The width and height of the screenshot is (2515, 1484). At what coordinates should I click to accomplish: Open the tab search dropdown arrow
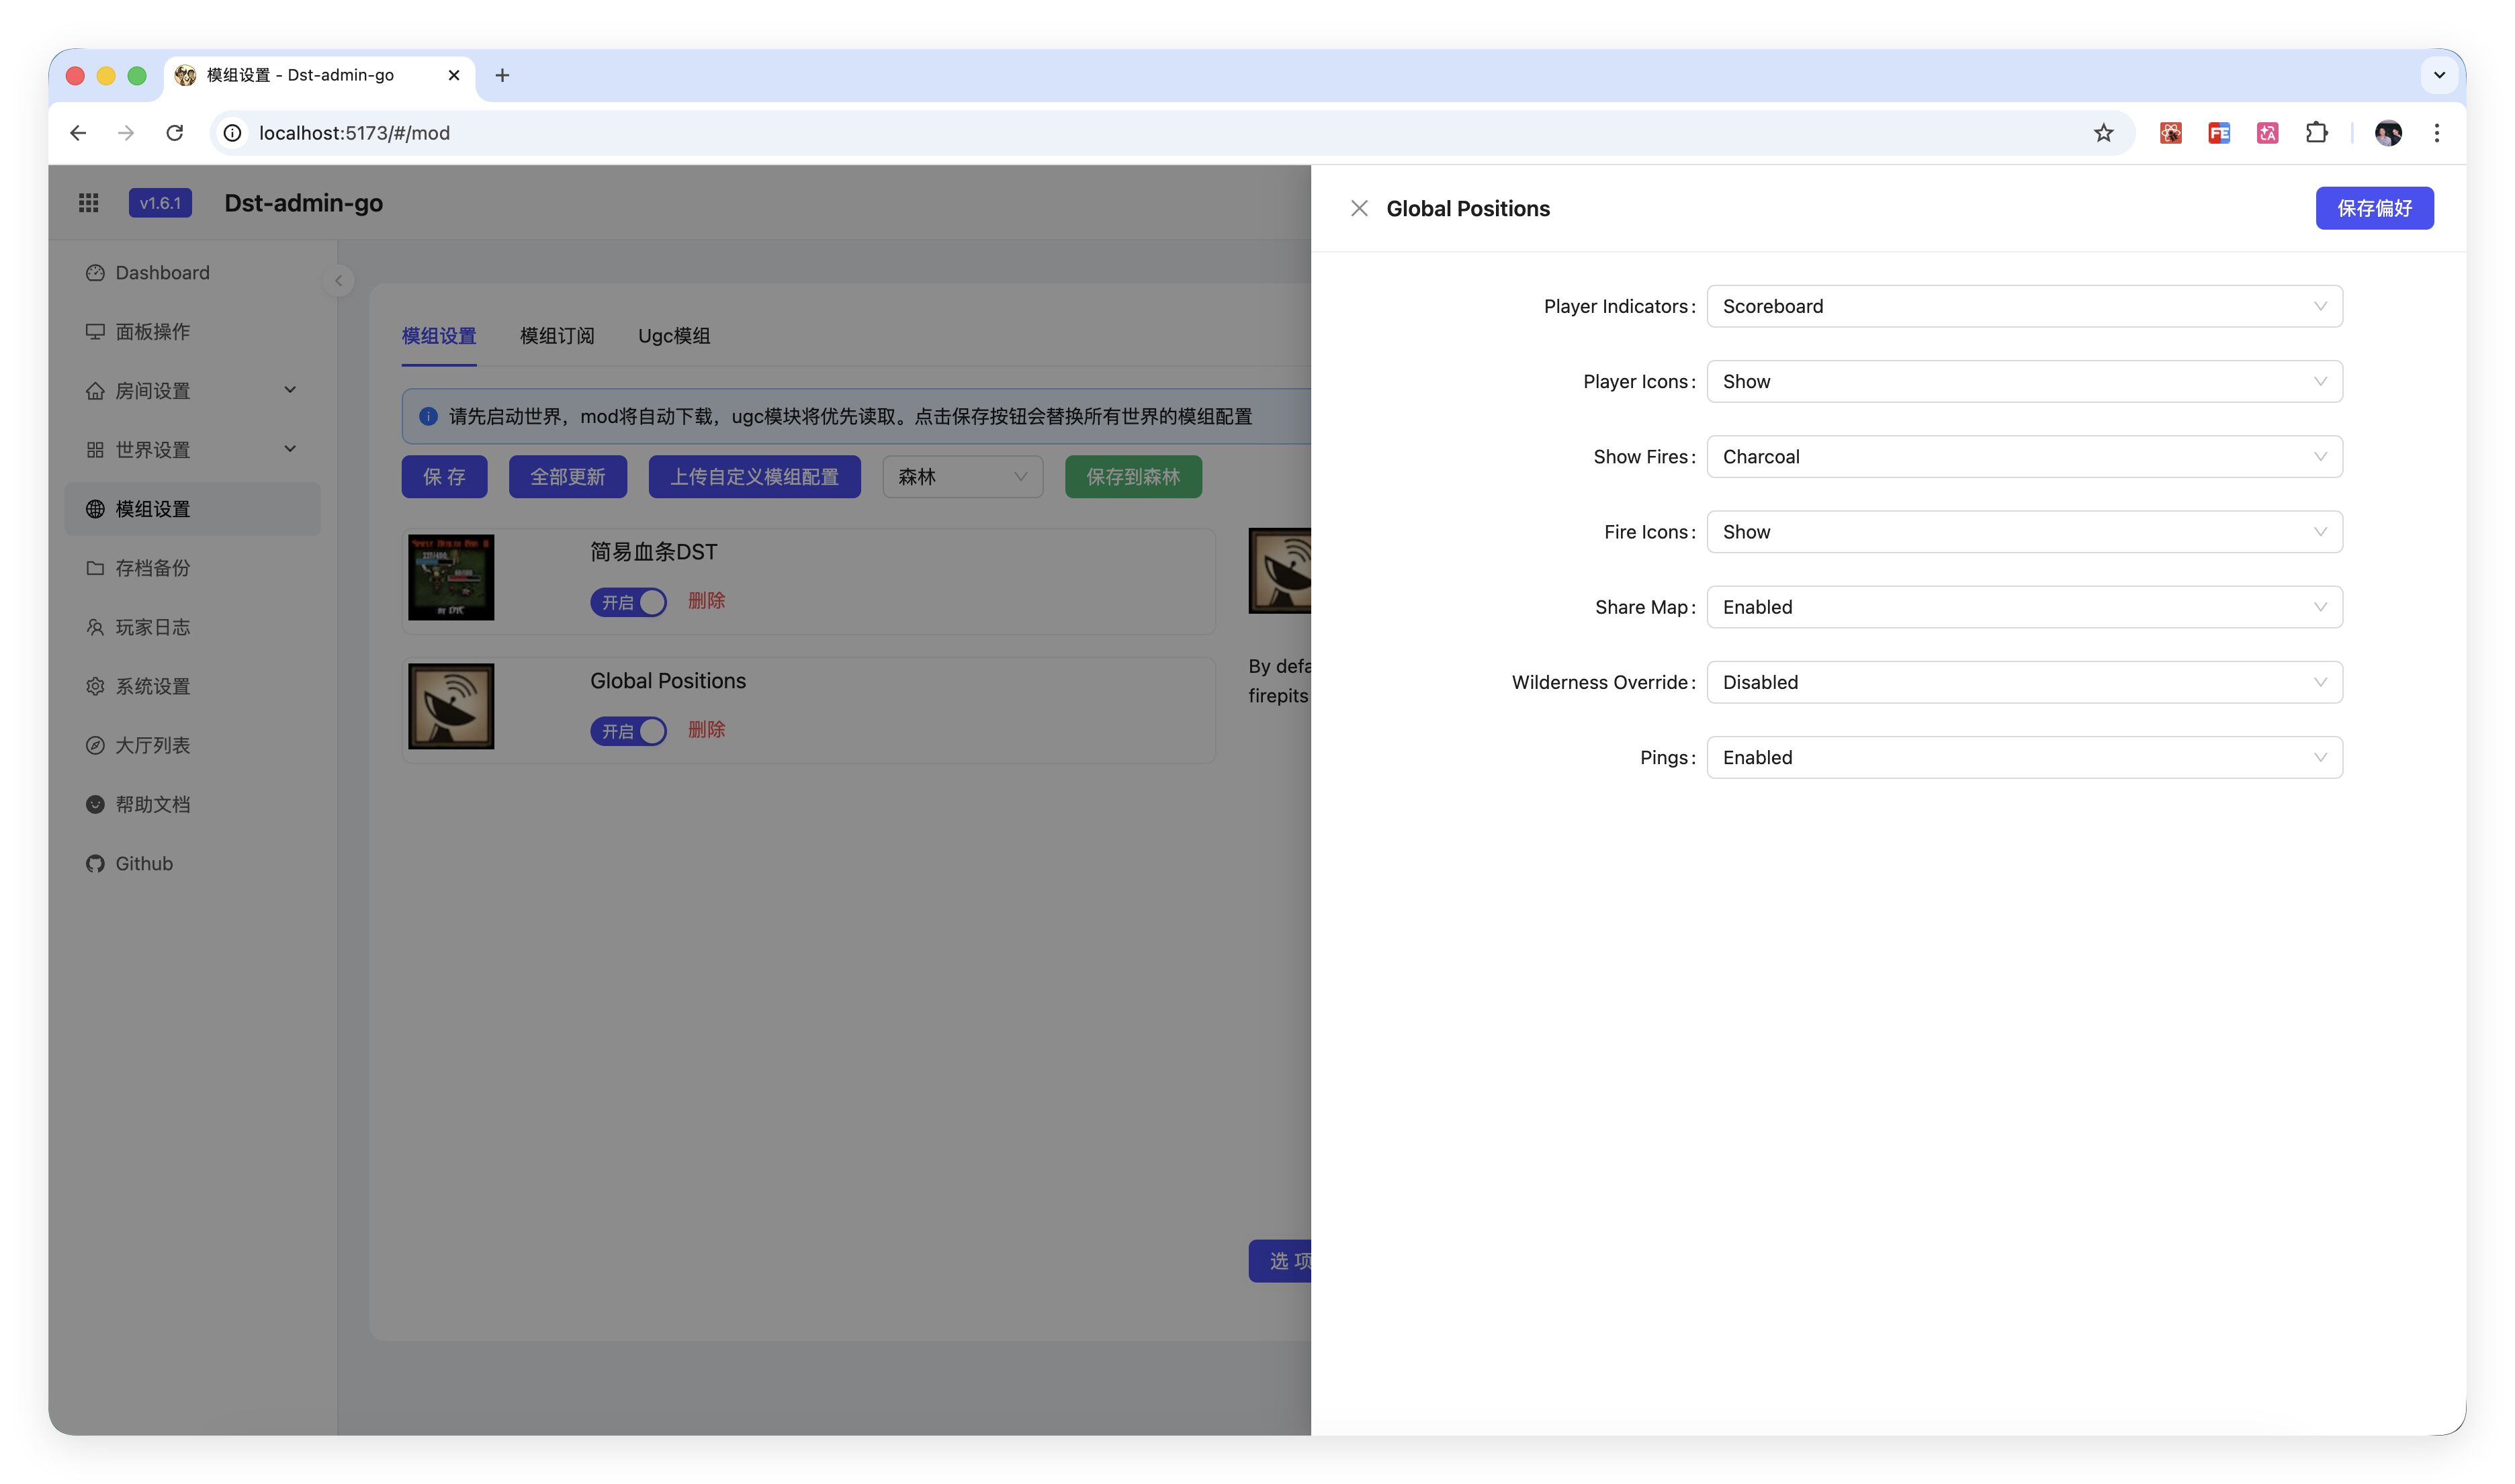(2439, 75)
